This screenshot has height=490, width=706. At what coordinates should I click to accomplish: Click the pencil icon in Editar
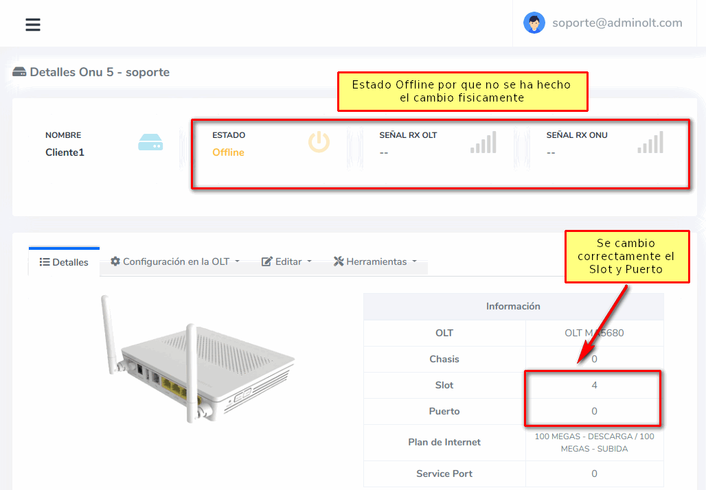point(267,261)
